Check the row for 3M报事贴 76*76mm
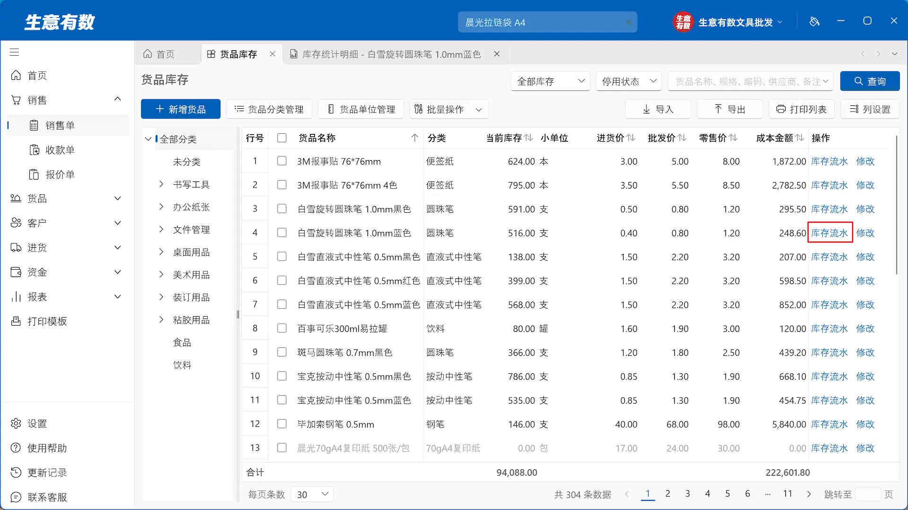 click(x=282, y=161)
